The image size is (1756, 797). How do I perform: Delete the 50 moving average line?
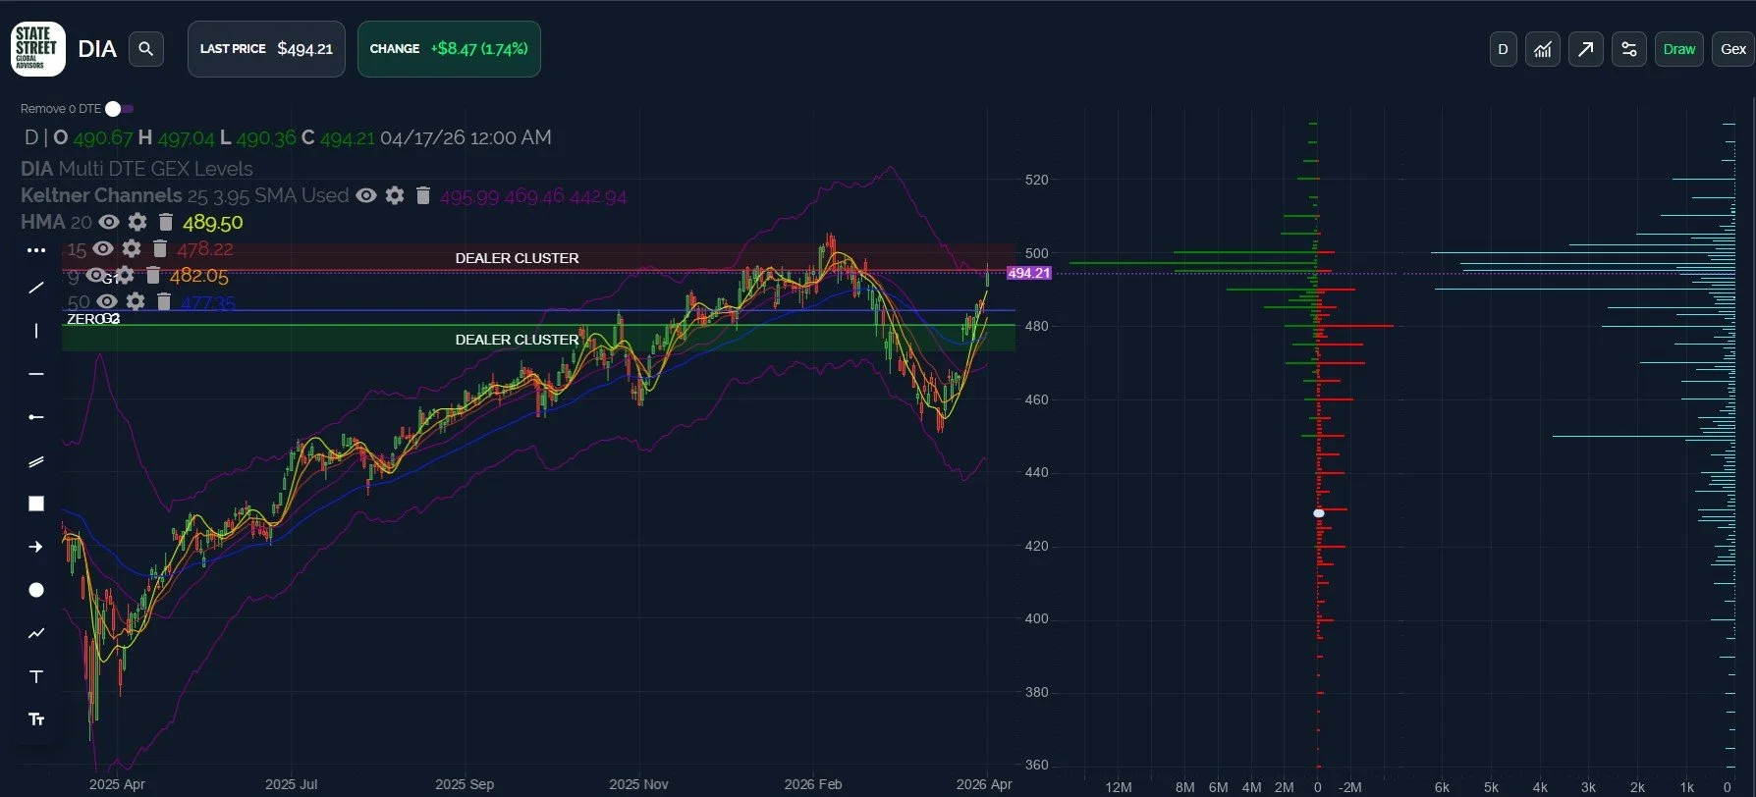click(164, 301)
